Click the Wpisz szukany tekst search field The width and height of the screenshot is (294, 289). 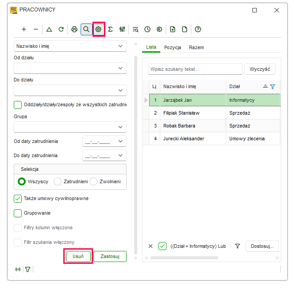[195, 69]
